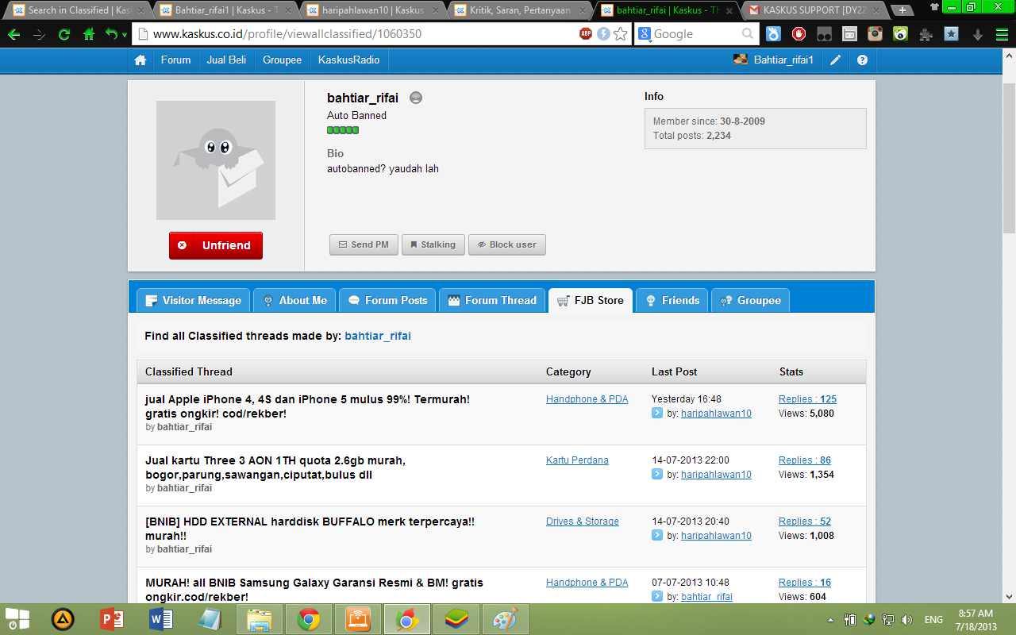Click Send PM button
The image size is (1016, 635).
[x=364, y=245]
